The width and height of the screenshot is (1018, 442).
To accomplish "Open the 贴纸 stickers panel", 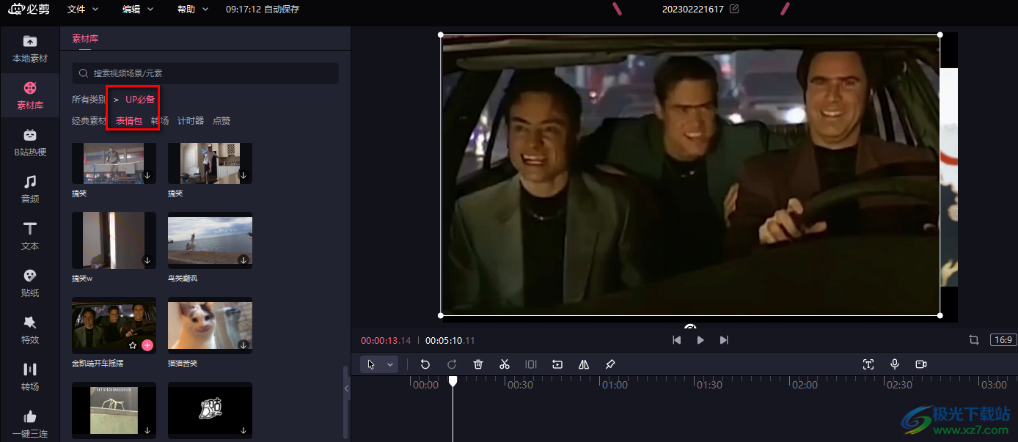I will [x=30, y=283].
